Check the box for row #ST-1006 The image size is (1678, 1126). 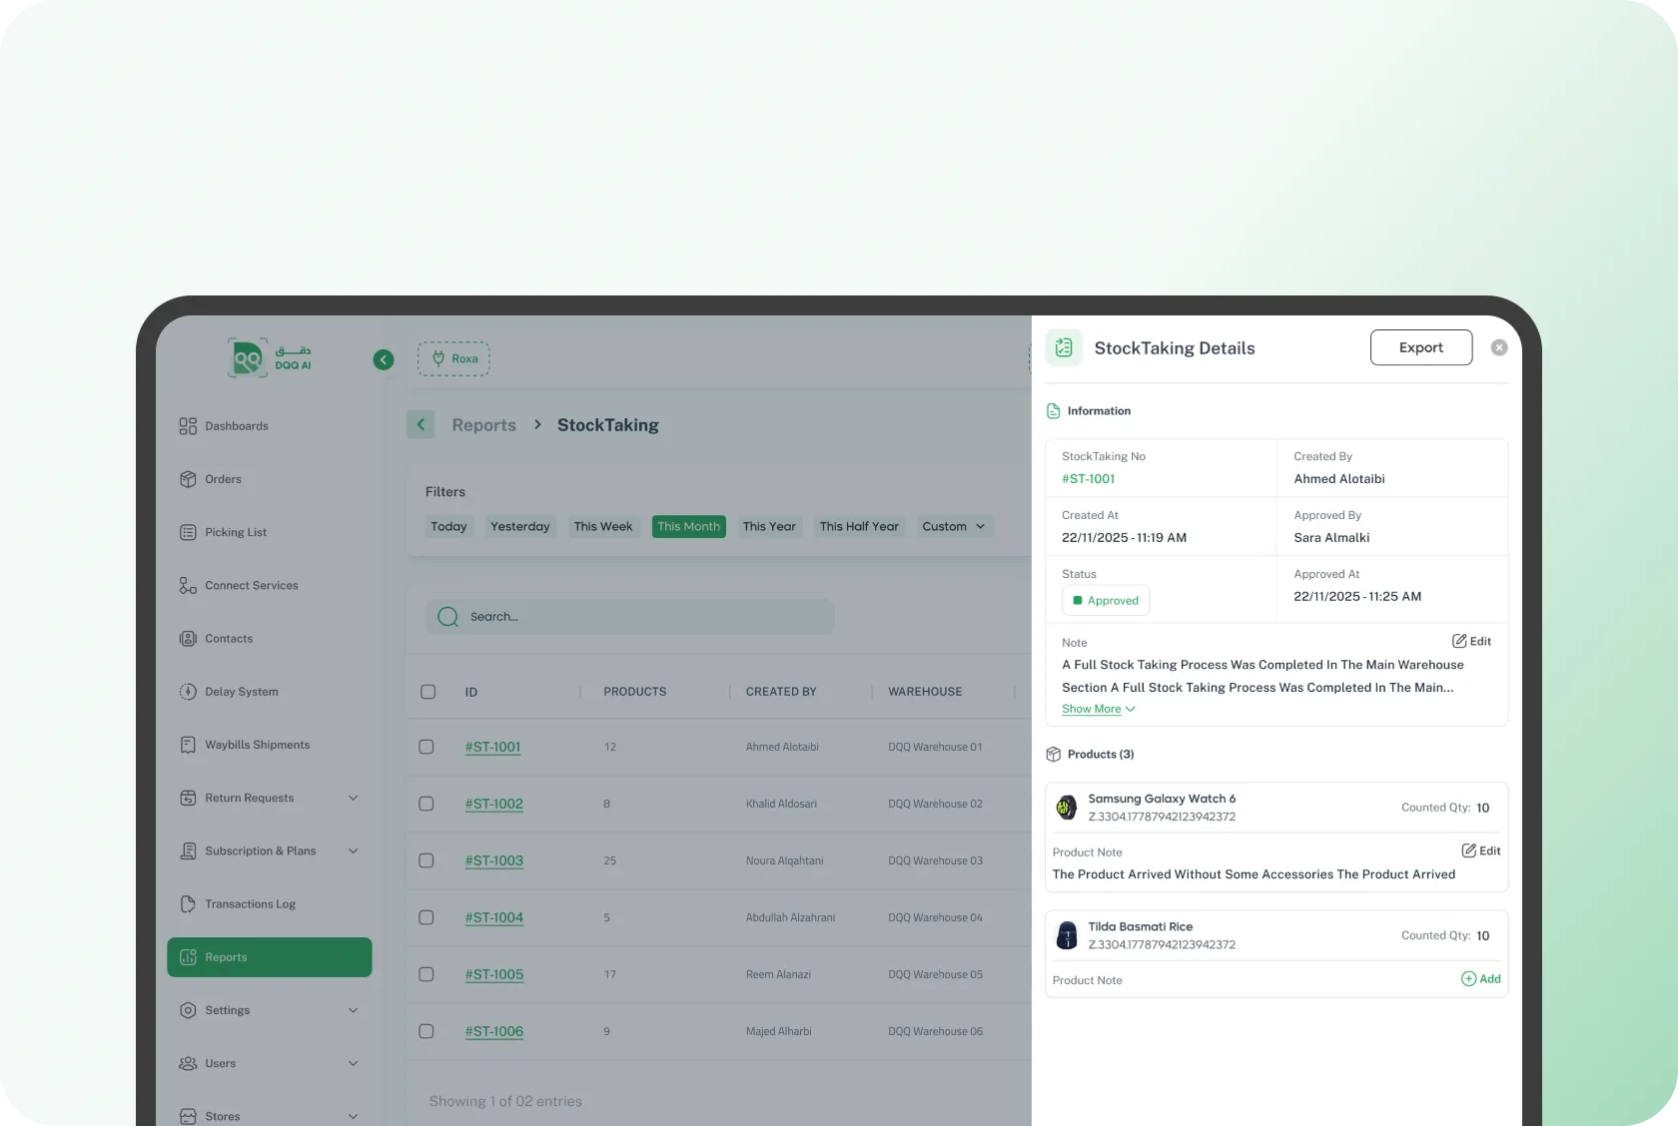coord(426,1031)
